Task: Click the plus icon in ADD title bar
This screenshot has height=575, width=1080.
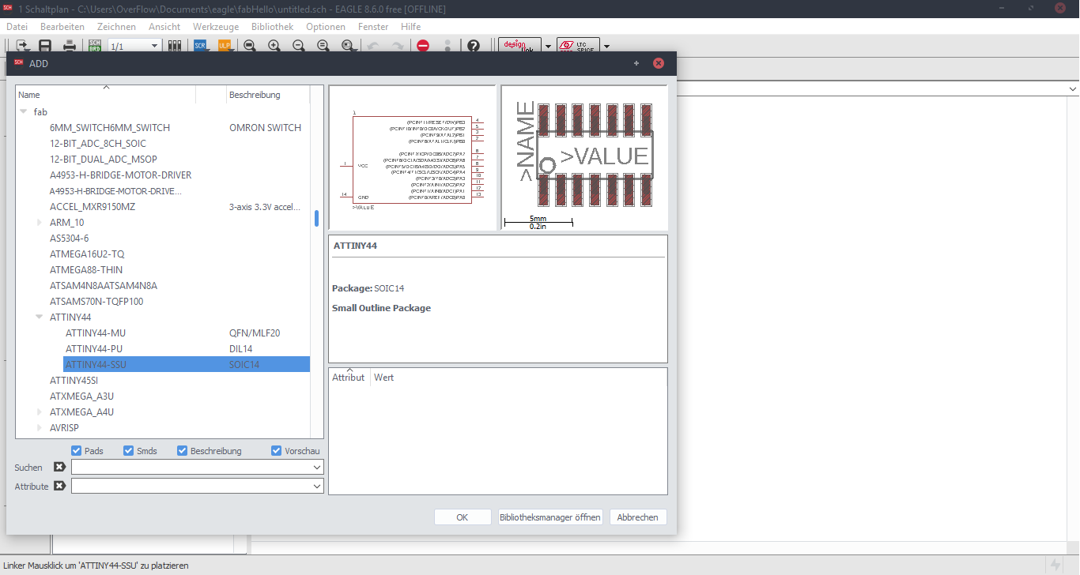Action: (x=636, y=63)
